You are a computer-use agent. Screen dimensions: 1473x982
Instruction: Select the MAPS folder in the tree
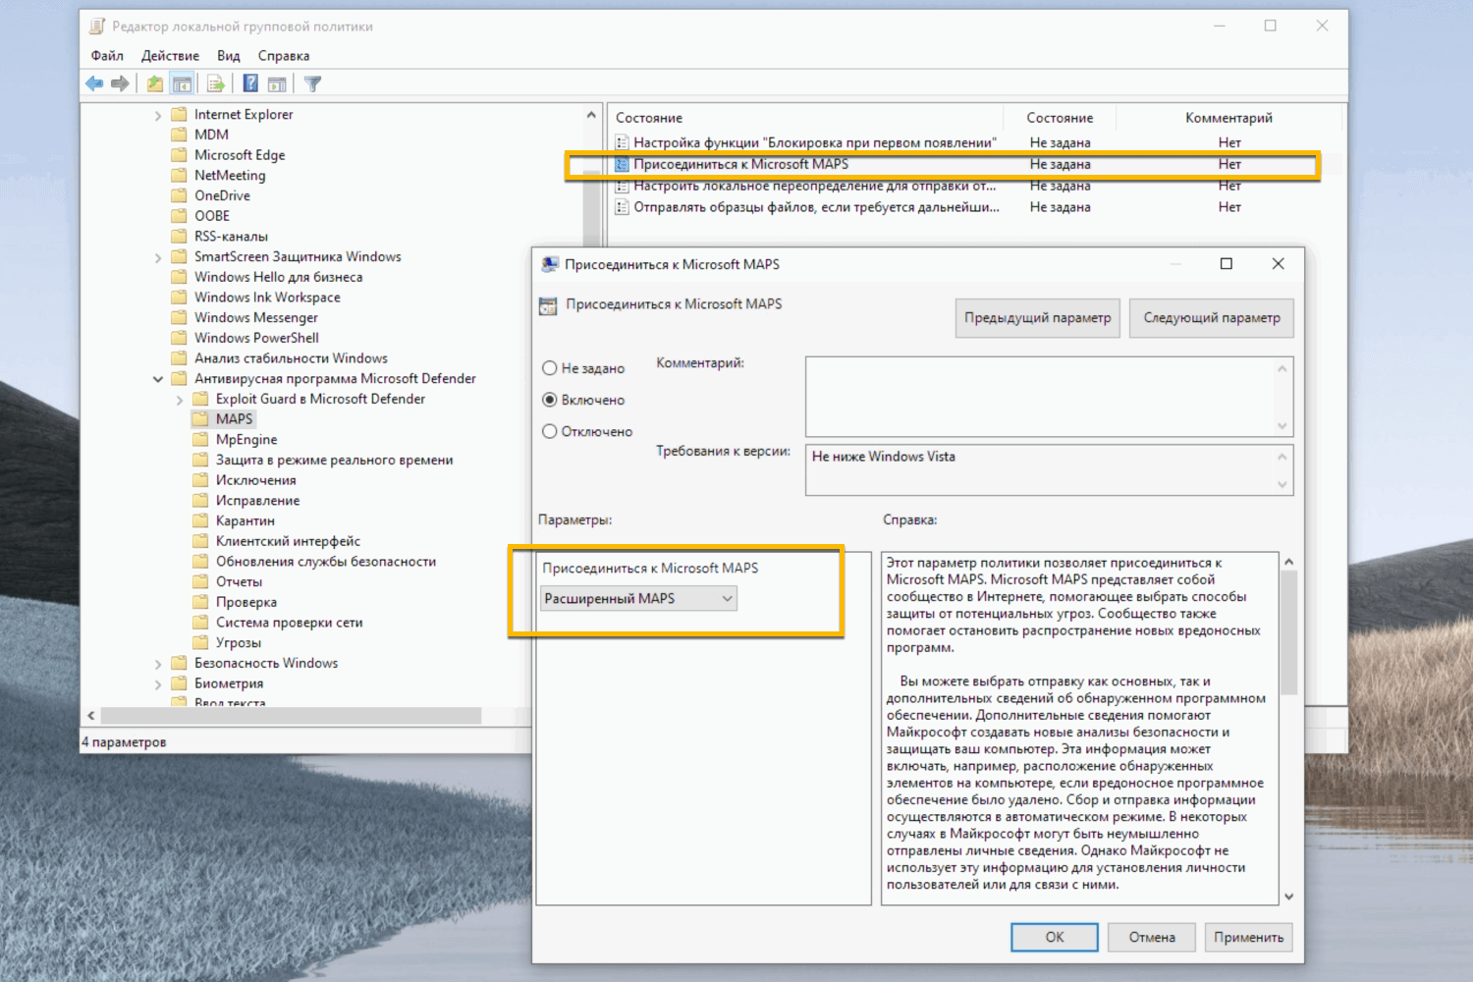point(234,419)
